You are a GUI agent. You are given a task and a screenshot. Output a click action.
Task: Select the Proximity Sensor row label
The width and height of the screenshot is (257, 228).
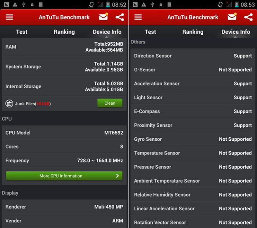click(x=153, y=125)
